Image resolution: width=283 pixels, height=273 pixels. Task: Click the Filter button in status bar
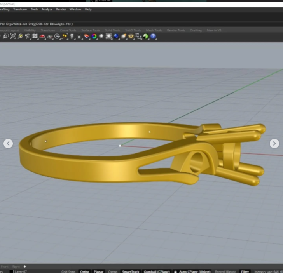[245, 271]
